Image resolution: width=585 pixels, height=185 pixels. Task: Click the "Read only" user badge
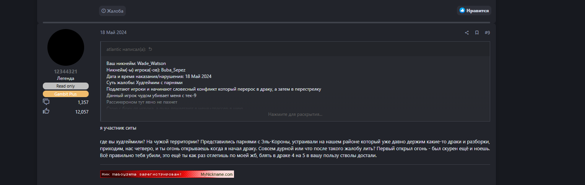pyautogui.click(x=66, y=86)
